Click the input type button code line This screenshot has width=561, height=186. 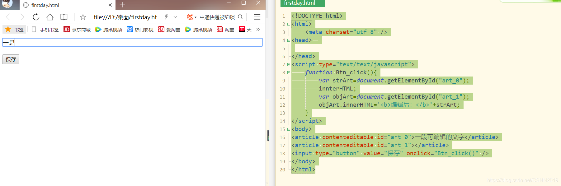390,153
